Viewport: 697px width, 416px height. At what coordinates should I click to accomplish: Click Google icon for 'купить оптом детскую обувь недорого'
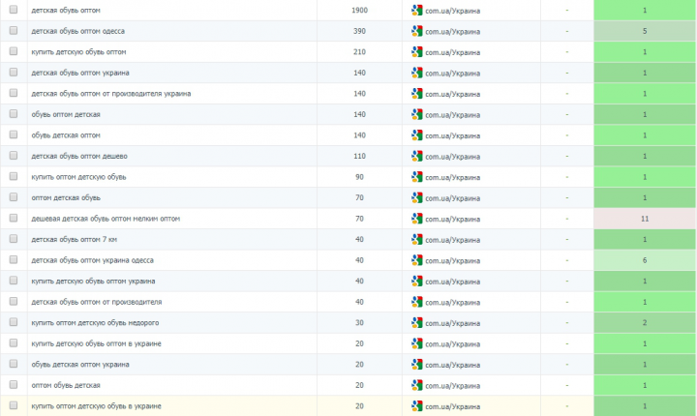416,323
